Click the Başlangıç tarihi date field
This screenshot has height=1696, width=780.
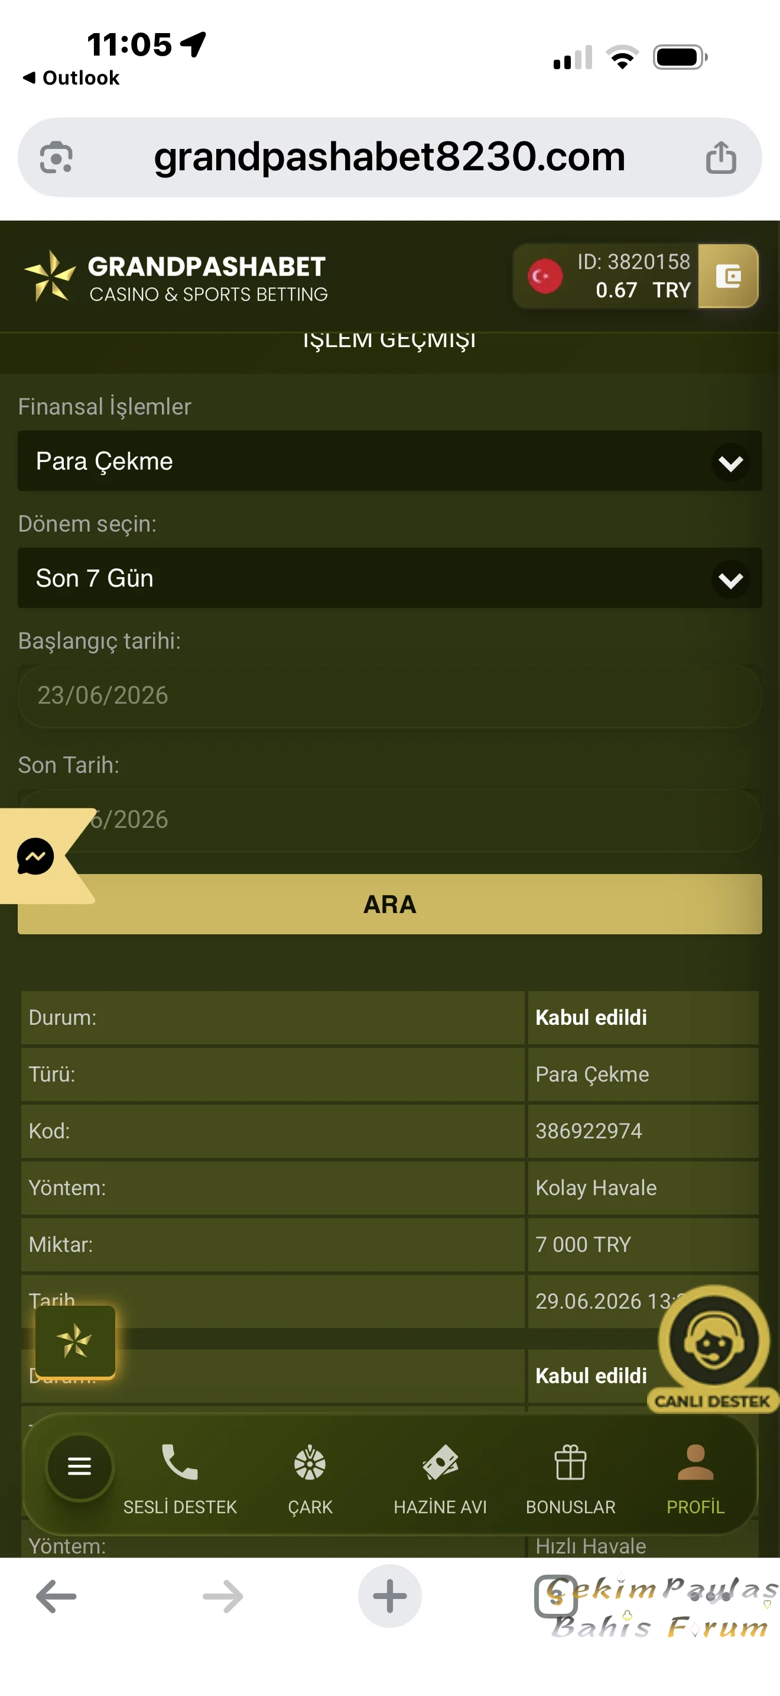pyautogui.click(x=389, y=696)
